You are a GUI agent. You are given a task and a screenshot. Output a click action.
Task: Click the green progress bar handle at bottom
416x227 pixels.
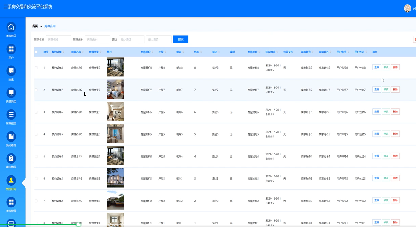point(79,225)
